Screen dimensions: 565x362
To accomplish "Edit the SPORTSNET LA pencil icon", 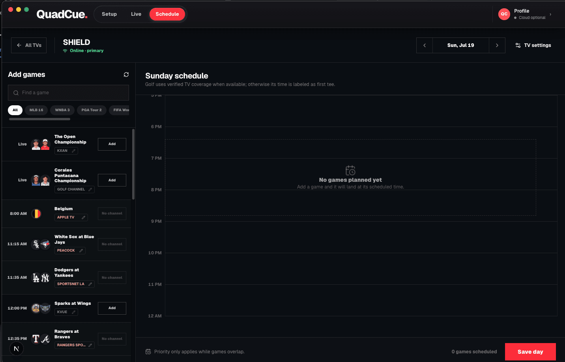I will (90, 284).
